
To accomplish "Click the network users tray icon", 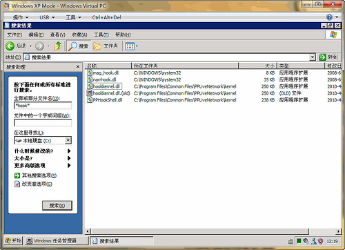I will (313, 241).
